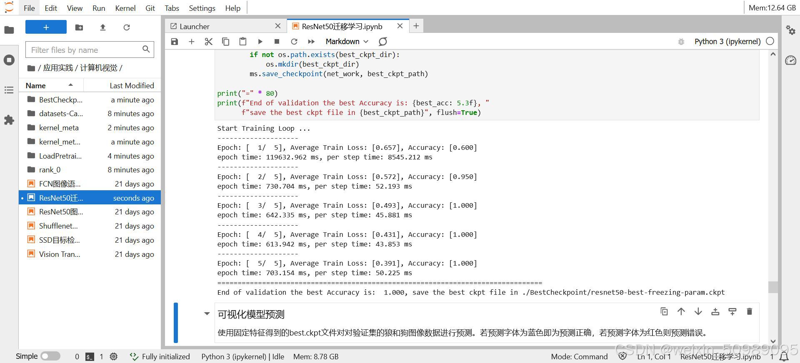
Task: Select the Vision Tran... notebook file
Action: click(90, 254)
